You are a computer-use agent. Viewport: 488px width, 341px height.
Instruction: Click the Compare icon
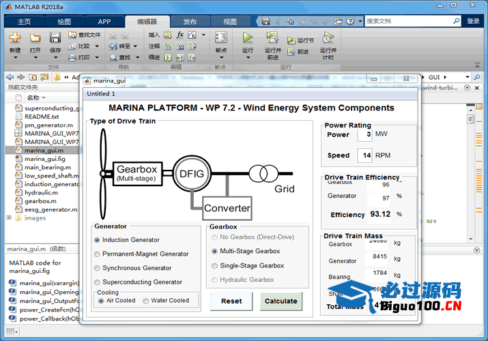tap(72, 46)
